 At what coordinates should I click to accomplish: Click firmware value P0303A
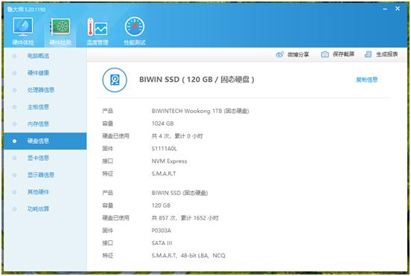click(x=162, y=231)
